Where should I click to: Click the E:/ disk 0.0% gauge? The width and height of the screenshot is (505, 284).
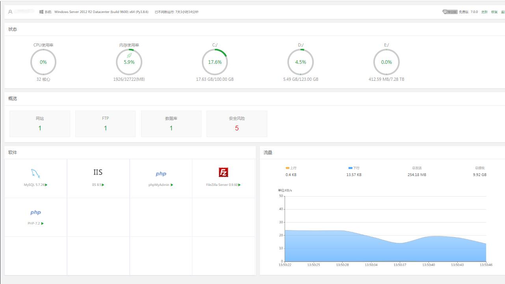coord(386,62)
